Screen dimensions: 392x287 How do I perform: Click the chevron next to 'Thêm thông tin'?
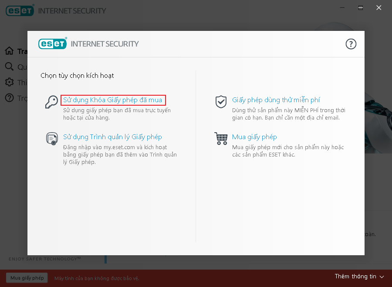point(382,277)
